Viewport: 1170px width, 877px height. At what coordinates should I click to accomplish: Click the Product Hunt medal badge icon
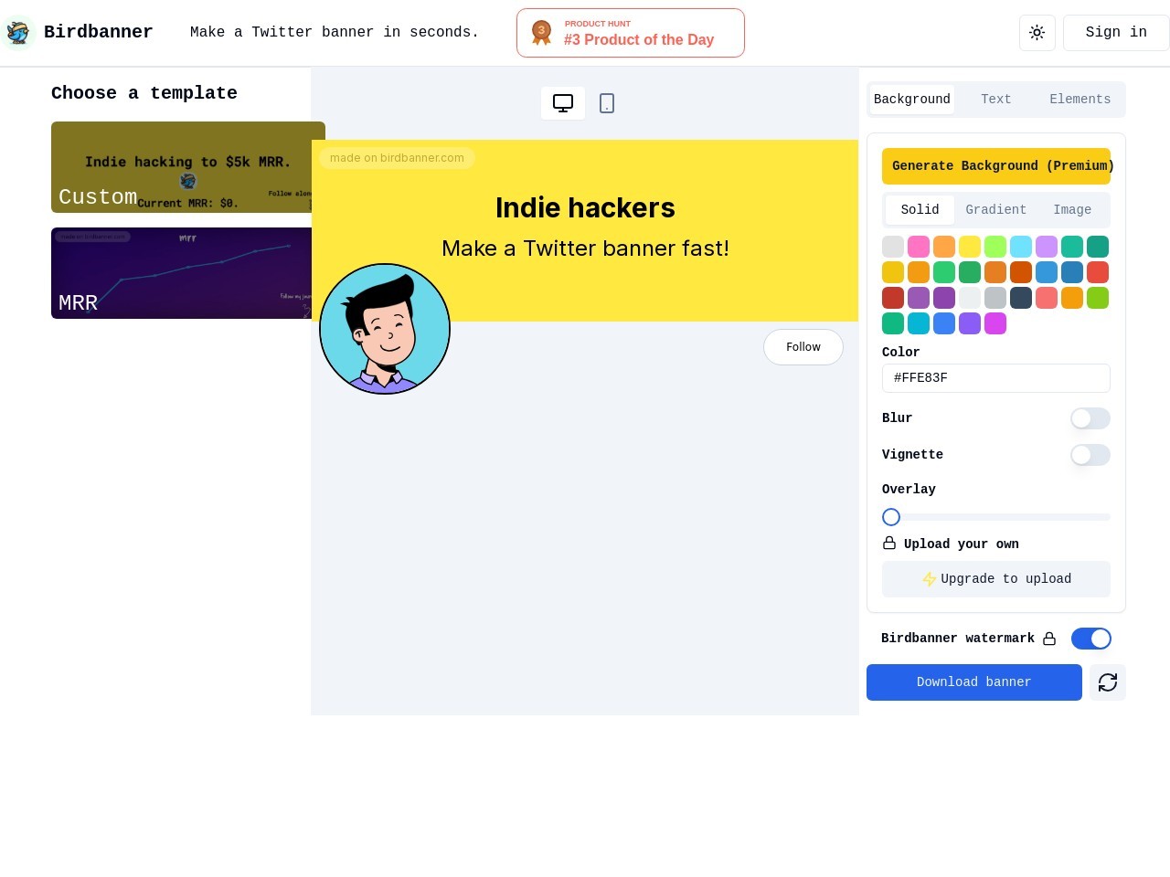click(x=541, y=33)
